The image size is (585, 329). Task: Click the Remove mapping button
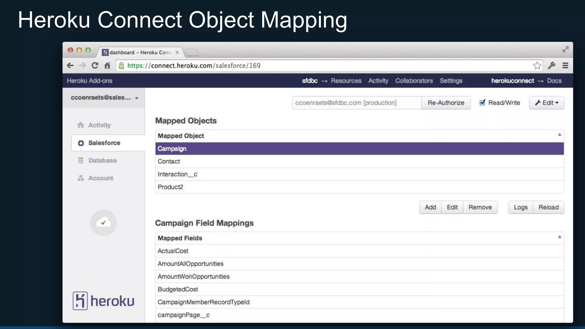(x=480, y=207)
